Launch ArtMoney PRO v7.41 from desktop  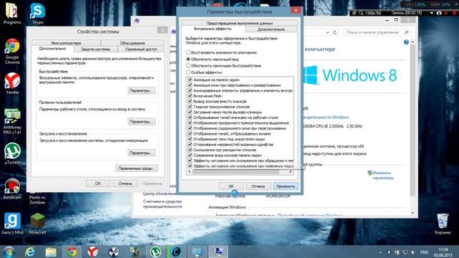point(12,121)
